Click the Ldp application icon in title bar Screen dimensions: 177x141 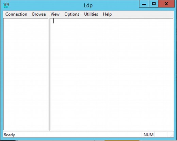point(6,5)
